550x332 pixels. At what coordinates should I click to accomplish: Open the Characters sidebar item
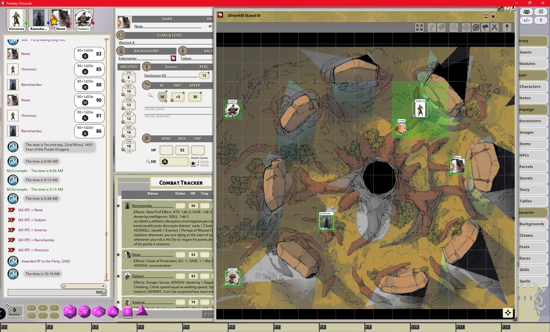coord(533,86)
